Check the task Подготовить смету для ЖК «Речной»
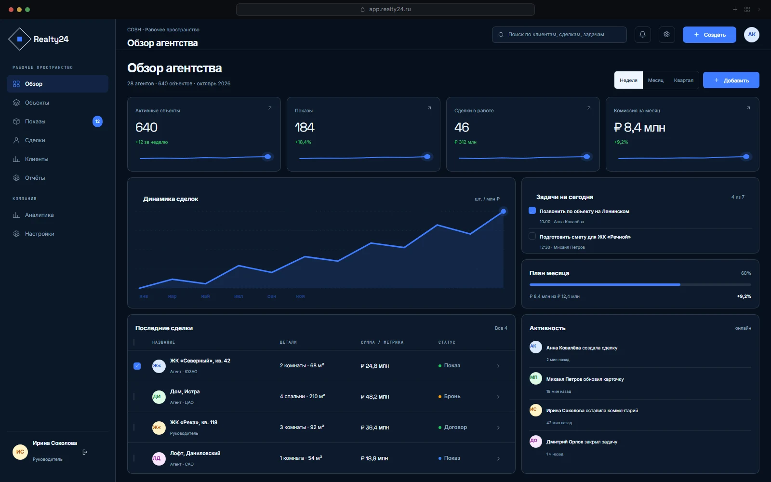 [x=532, y=236]
